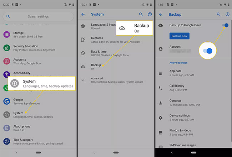
Task: Tap home pill in Backup screen
Action: [x=194, y=152]
